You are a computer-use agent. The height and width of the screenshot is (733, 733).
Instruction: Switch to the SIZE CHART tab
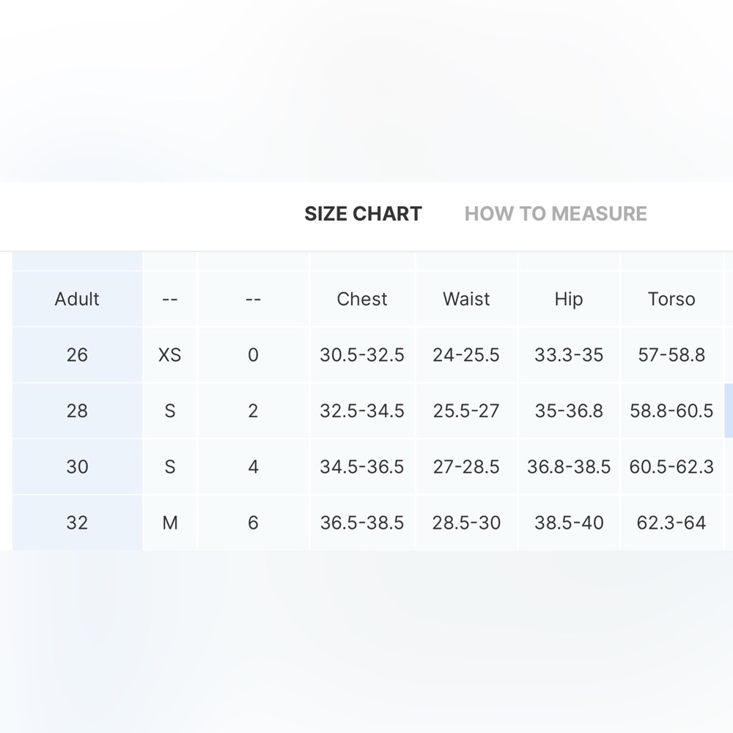[x=363, y=214]
